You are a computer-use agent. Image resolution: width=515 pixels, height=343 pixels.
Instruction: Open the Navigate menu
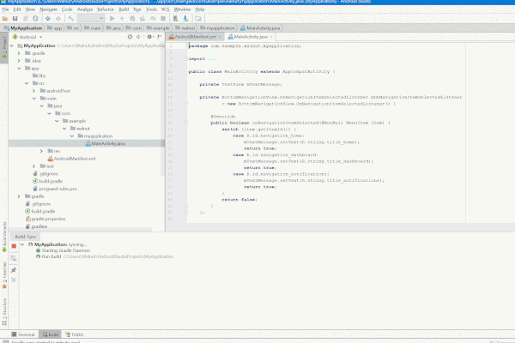click(x=49, y=9)
